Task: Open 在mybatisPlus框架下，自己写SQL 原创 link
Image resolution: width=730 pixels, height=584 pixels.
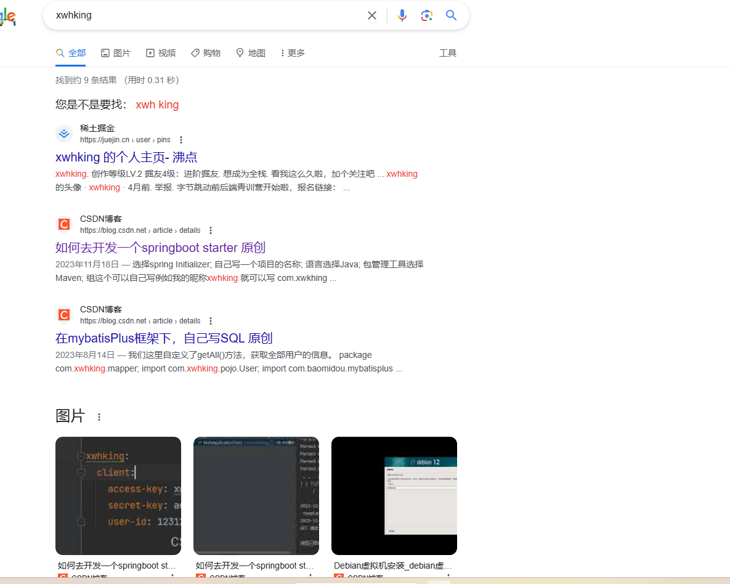Action: (x=164, y=338)
